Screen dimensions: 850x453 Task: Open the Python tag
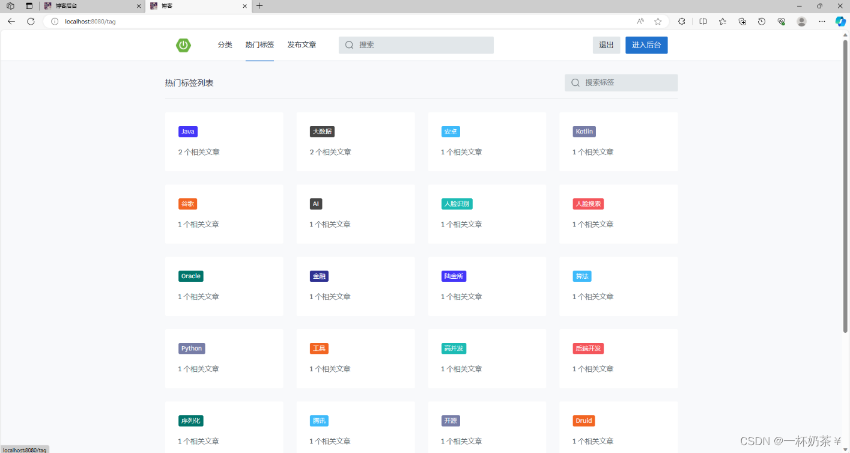click(x=192, y=348)
